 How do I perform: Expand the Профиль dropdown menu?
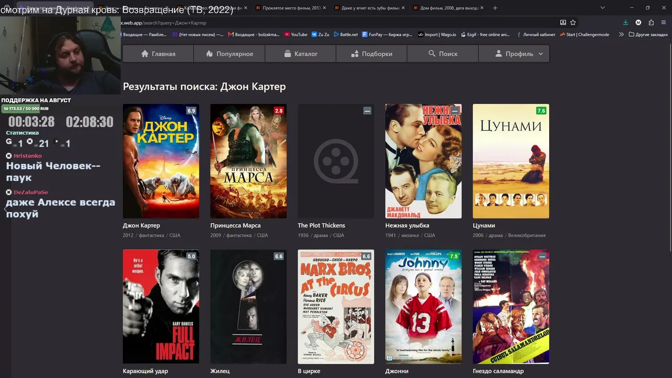point(514,54)
